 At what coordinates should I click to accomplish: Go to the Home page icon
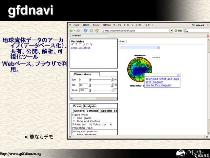97,31
